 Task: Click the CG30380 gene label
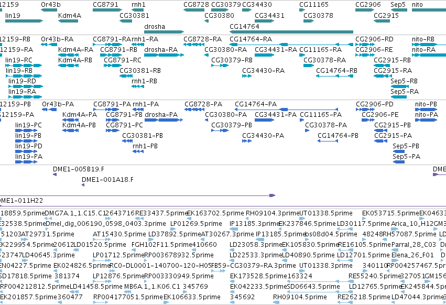pos(219,15)
